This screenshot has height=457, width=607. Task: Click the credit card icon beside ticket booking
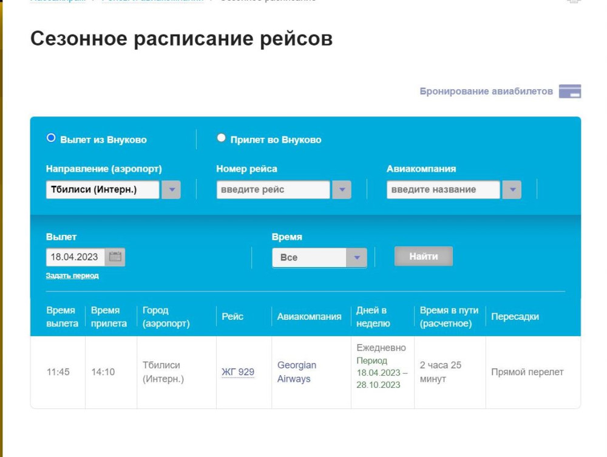coord(569,92)
